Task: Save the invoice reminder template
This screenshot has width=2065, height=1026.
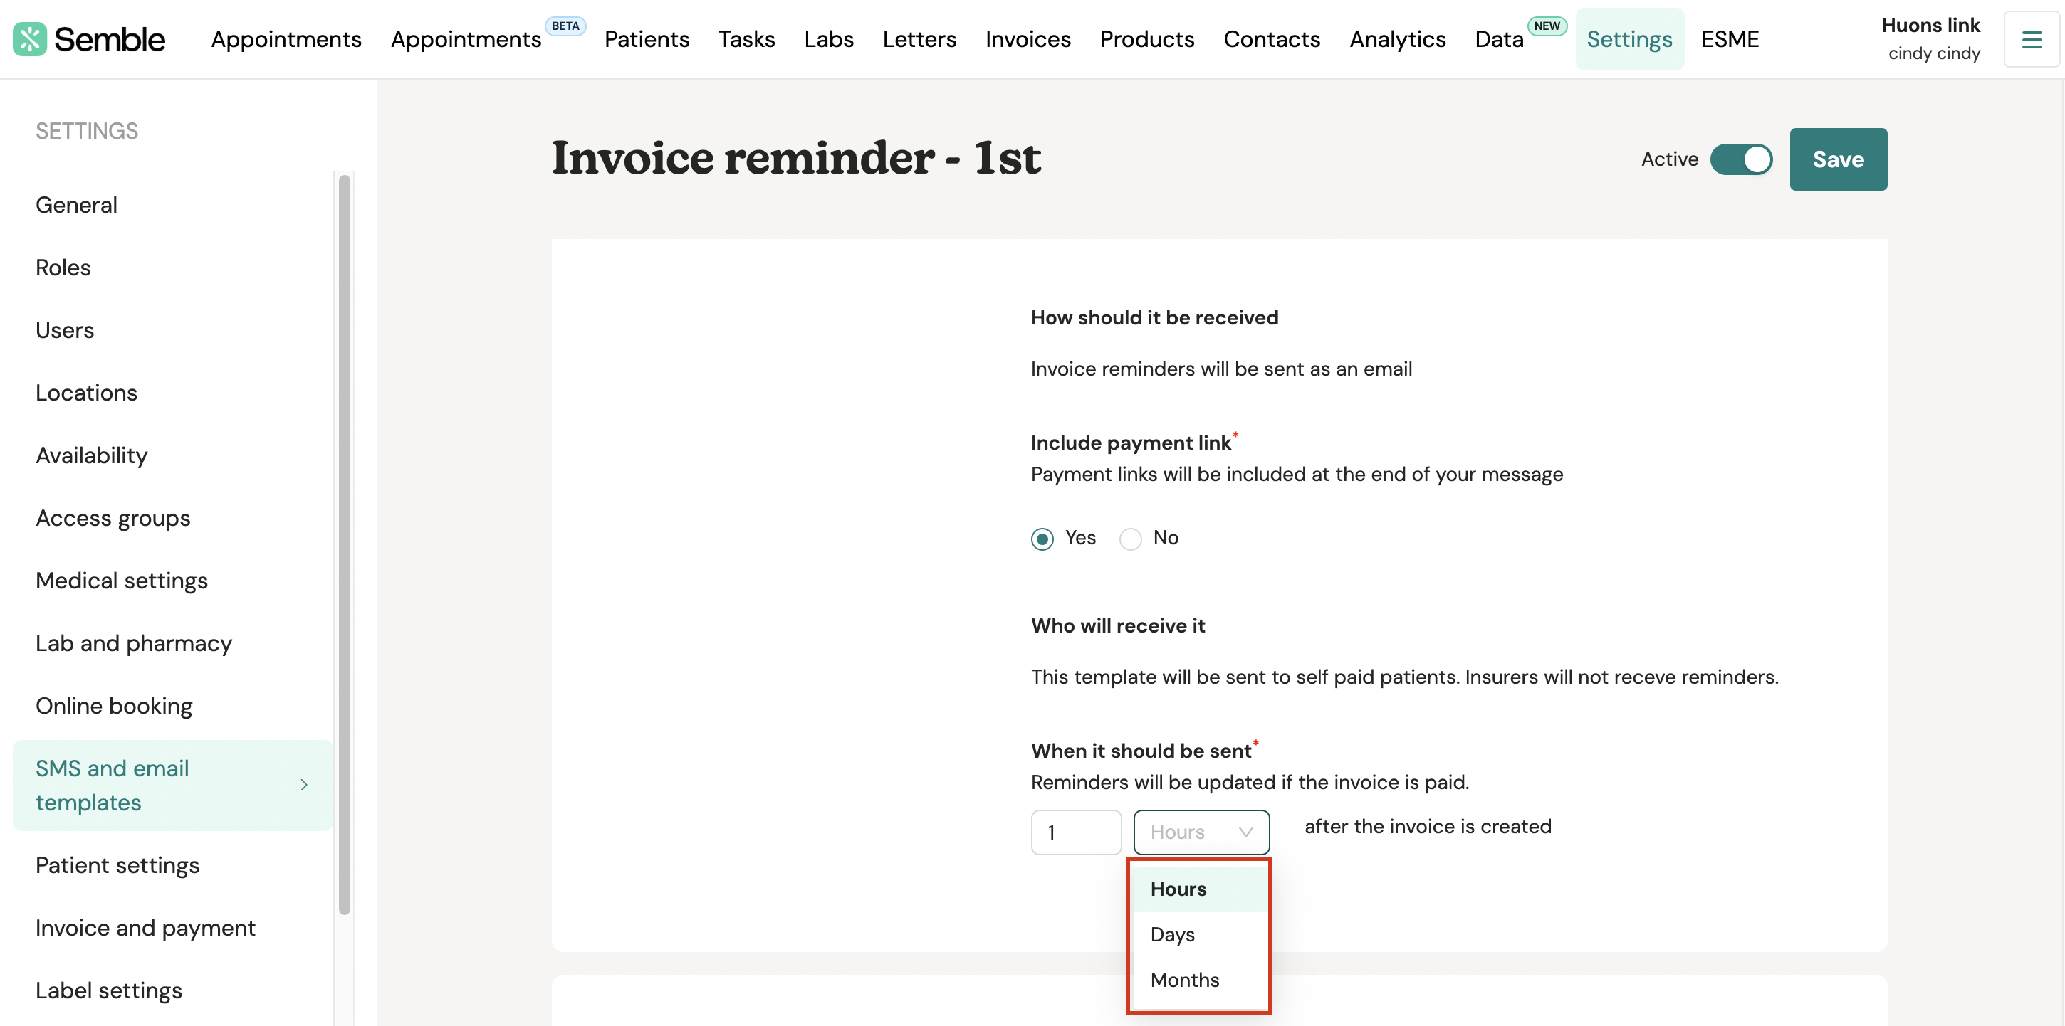Action: [x=1838, y=159]
